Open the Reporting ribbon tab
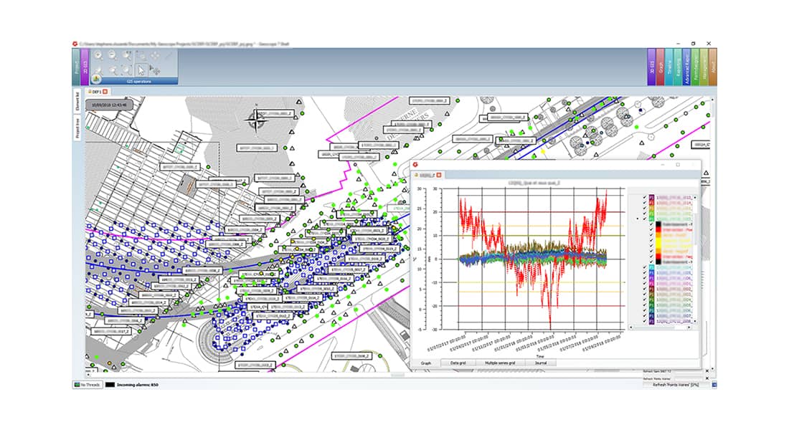The image size is (789, 430). tap(678, 67)
